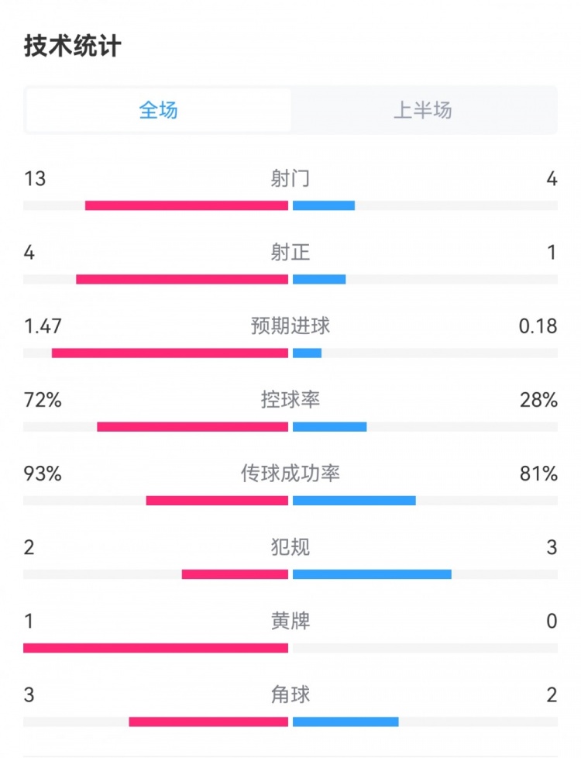Tap the 28% possession value
581x758 pixels.
click(x=539, y=400)
